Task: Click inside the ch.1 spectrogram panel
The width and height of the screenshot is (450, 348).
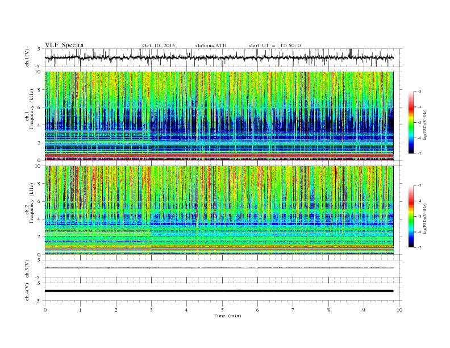Action: 219,116
